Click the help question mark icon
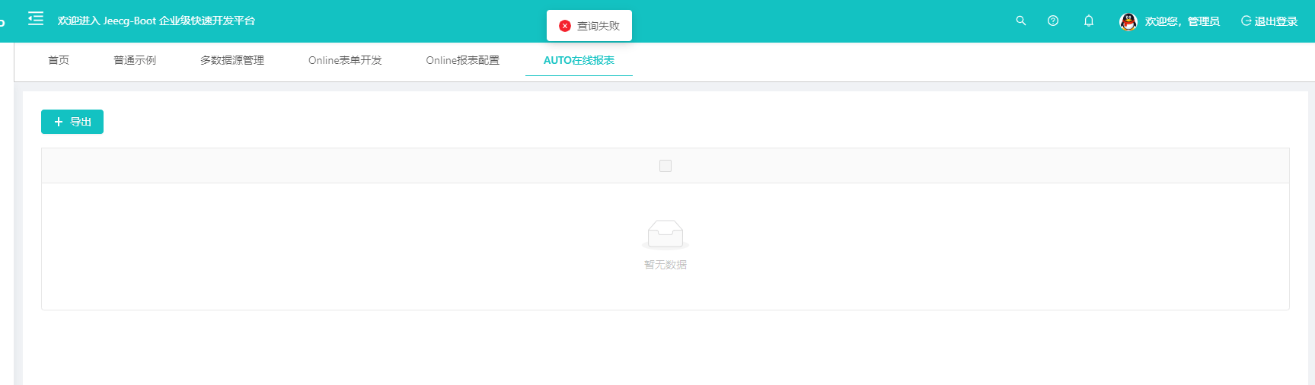The image size is (1315, 385). coord(1052,21)
